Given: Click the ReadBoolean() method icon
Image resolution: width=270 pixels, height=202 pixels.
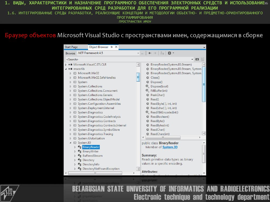Looking at the screenshot, I should (148, 117).
